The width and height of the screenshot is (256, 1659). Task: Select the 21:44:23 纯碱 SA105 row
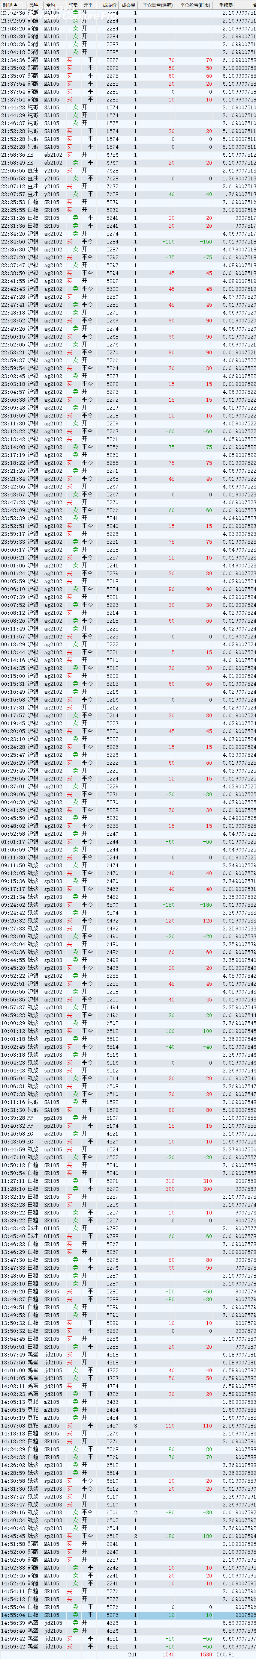[128, 107]
